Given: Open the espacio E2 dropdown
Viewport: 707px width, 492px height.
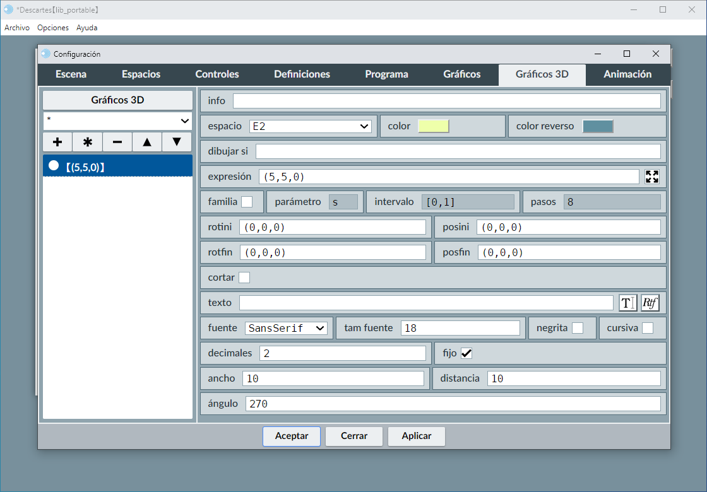Looking at the screenshot, I should 311,126.
